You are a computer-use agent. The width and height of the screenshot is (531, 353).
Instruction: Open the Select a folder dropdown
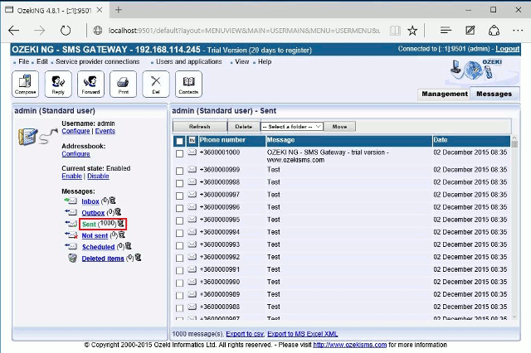291,127
